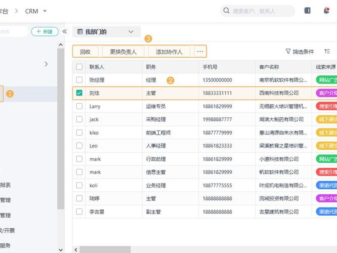Viewport: 337px width, 253px height.
Task: Click the sort icon next to filter conditions
Action: 327,51
